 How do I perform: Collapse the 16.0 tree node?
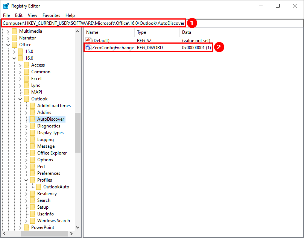[x=14, y=58]
